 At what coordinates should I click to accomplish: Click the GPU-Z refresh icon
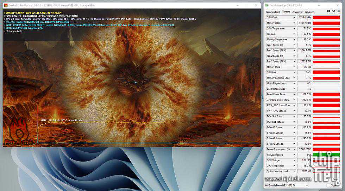(x=334, y=11)
